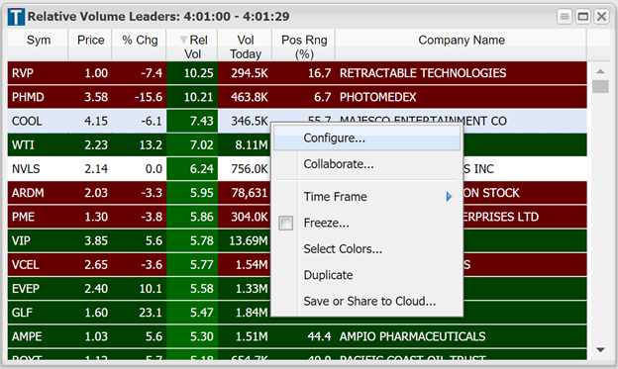Select the RVP row symbol
The image size is (618, 369).
coord(23,73)
